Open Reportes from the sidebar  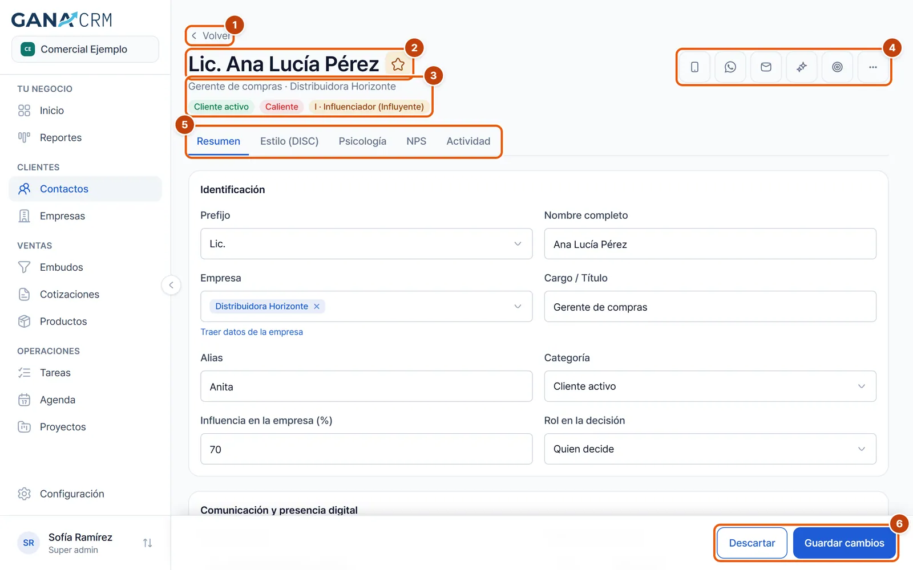[86, 137]
